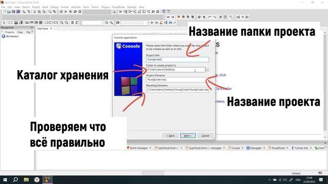The image size is (328, 184).
Task: Click the Copy toolbar icon
Action: tap(39, 12)
